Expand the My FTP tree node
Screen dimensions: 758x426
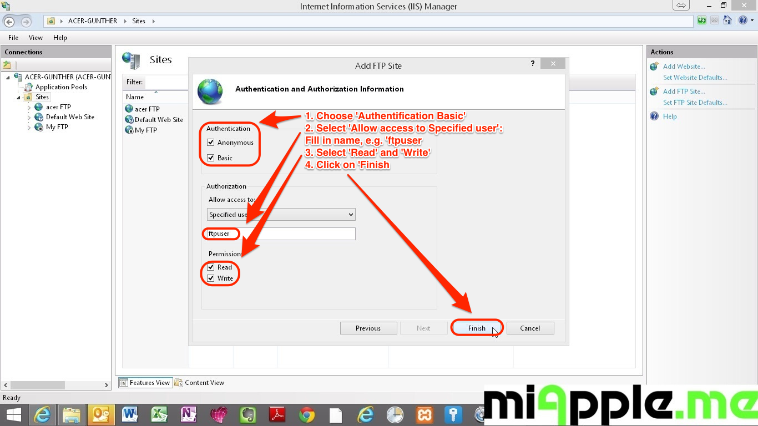coord(29,128)
